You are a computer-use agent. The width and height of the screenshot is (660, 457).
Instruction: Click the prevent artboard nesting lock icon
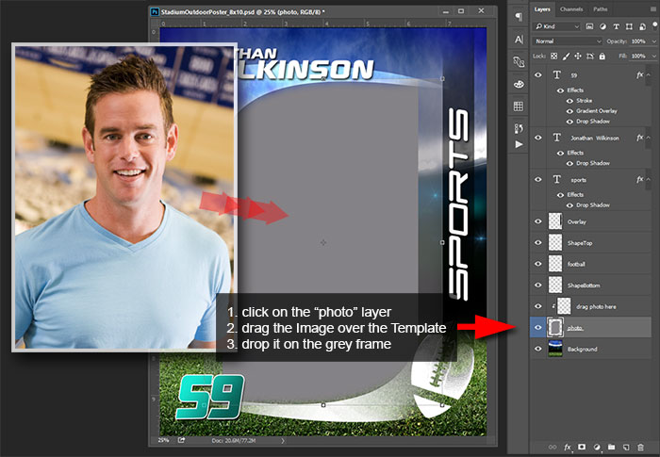tap(590, 56)
